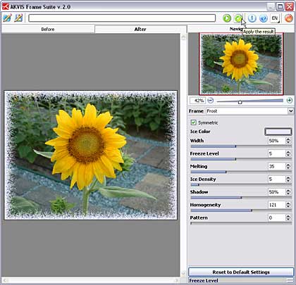
Task: Zoom in with the plus icon by the slider
Action: 290,101
